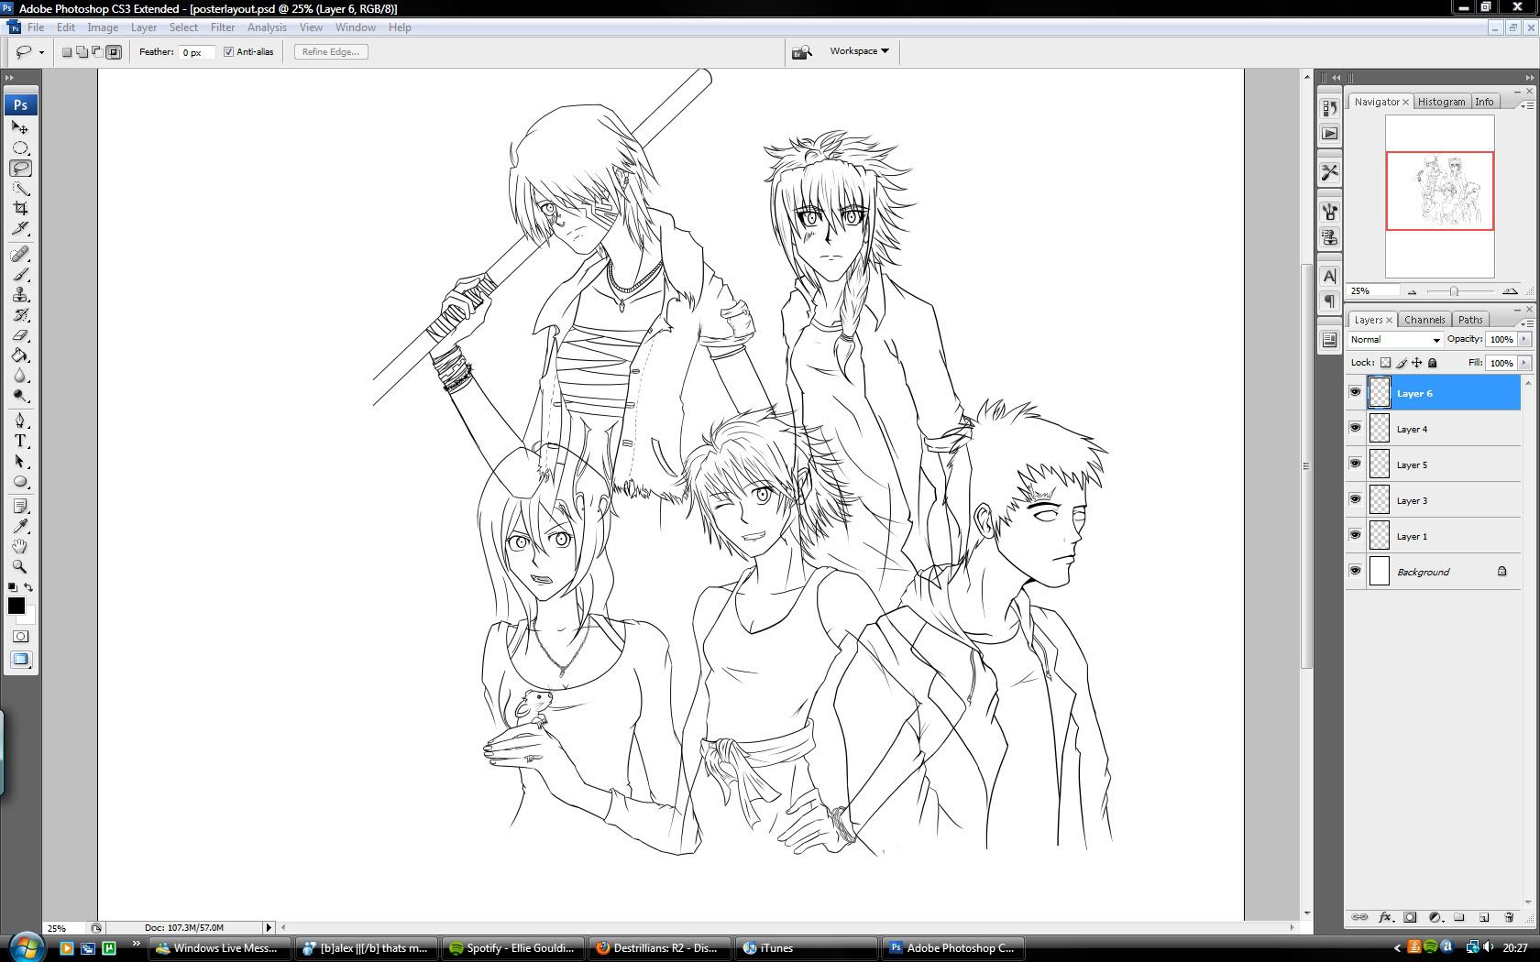This screenshot has width=1540, height=962.
Task: Select the Blur tool
Action: tap(20, 376)
